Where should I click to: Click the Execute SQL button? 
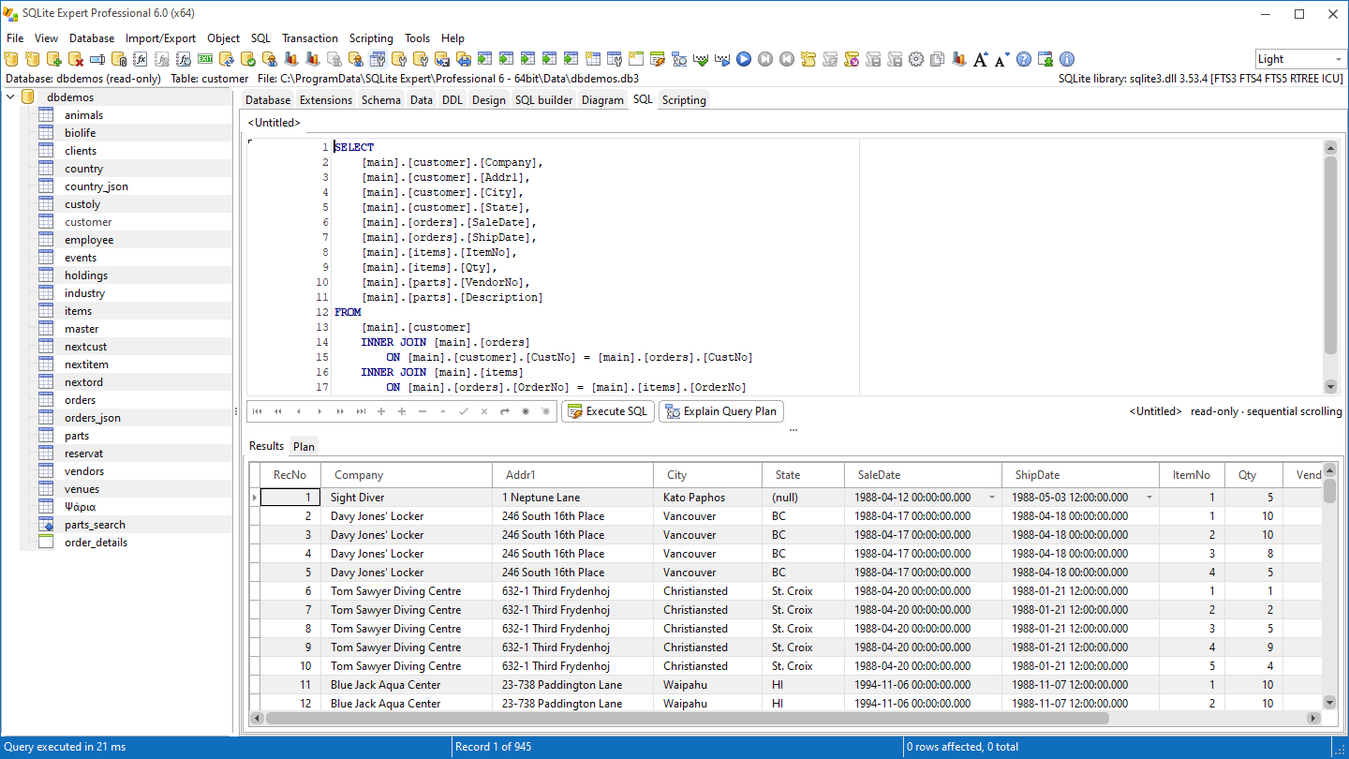pyautogui.click(x=607, y=411)
